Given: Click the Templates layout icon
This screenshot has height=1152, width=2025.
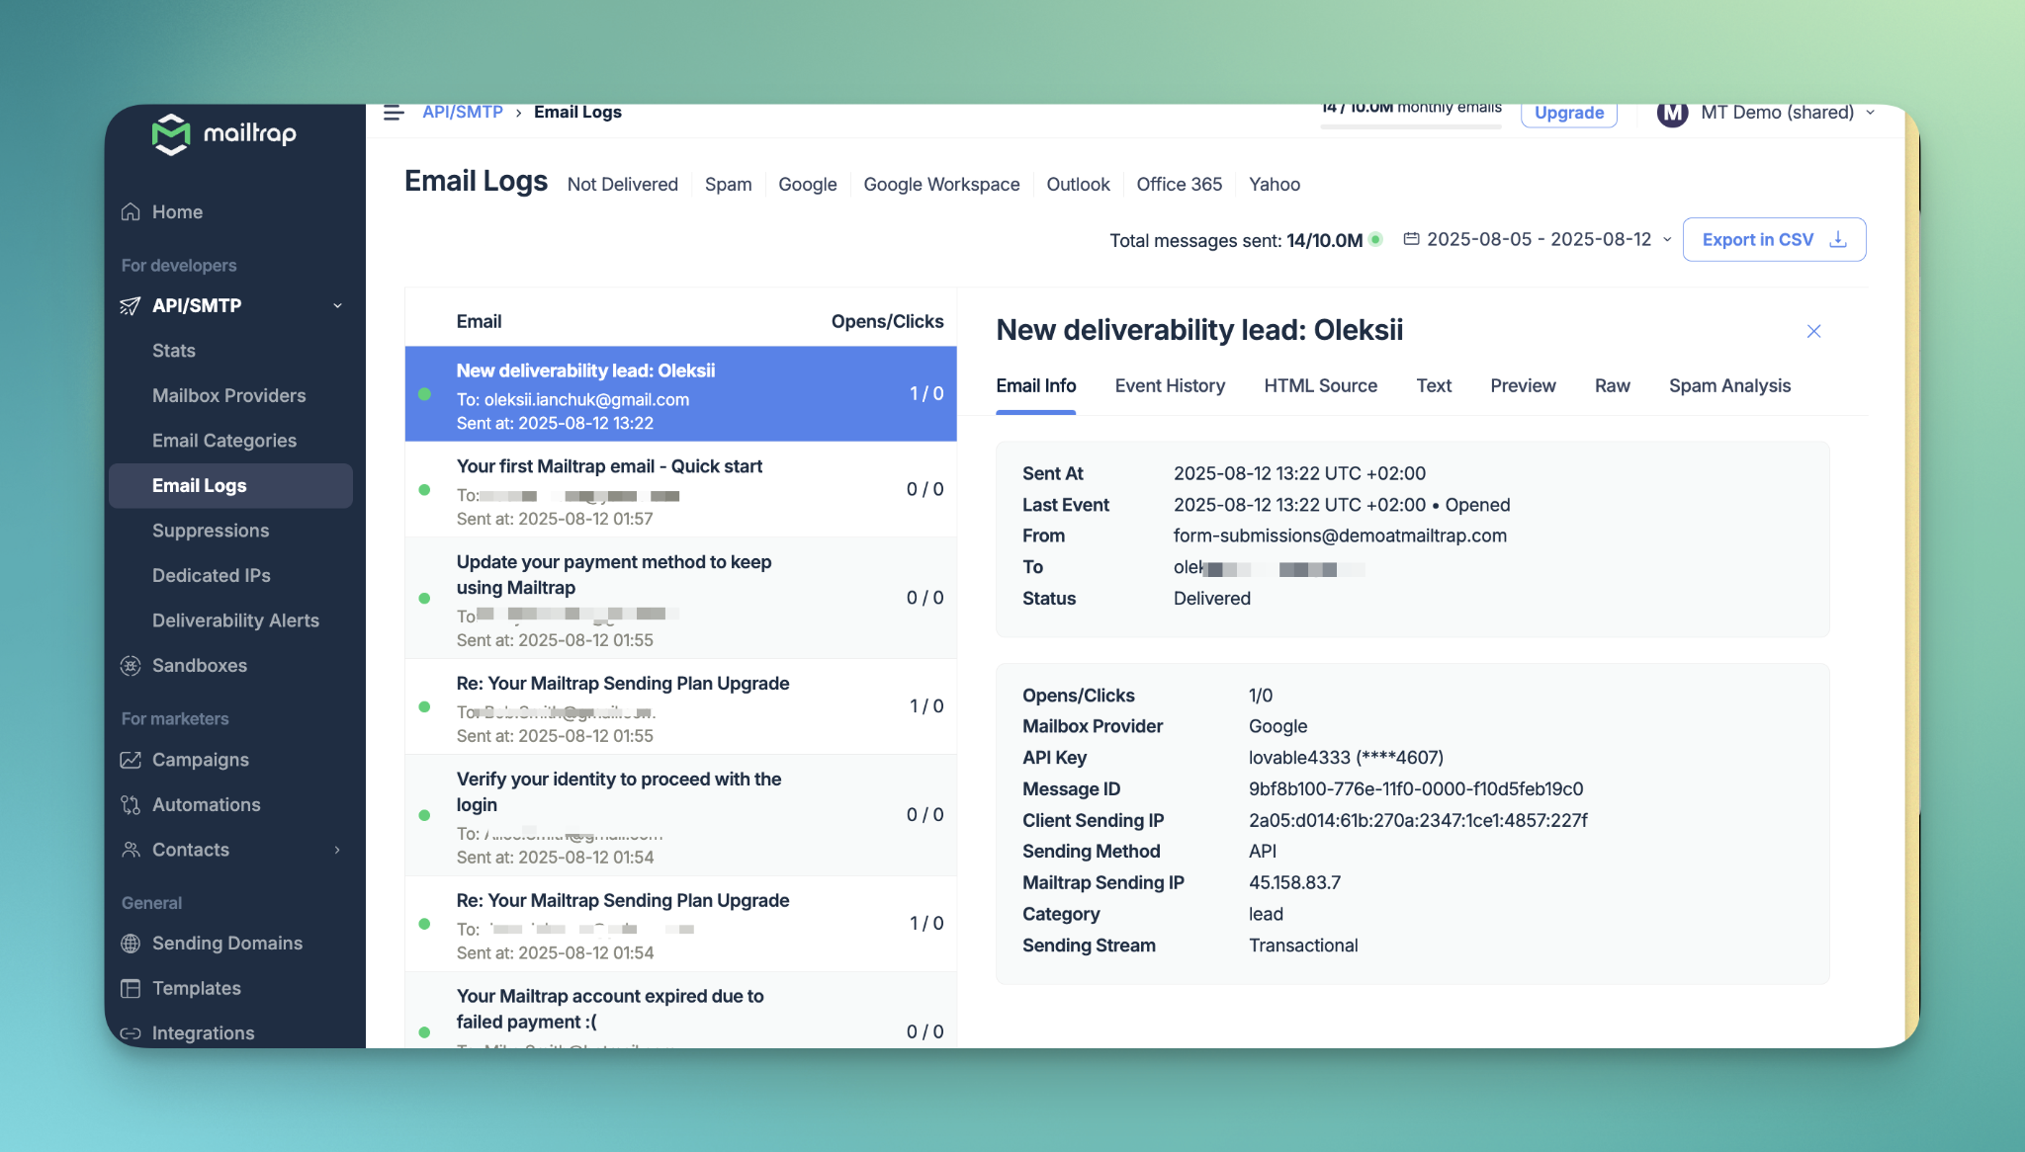Looking at the screenshot, I should [131, 989].
